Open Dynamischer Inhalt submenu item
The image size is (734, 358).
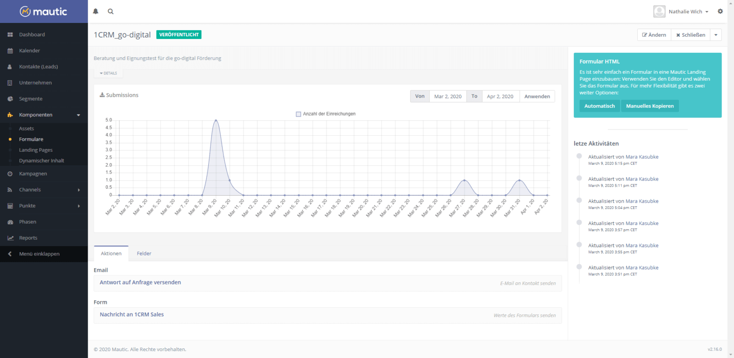point(41,160)
